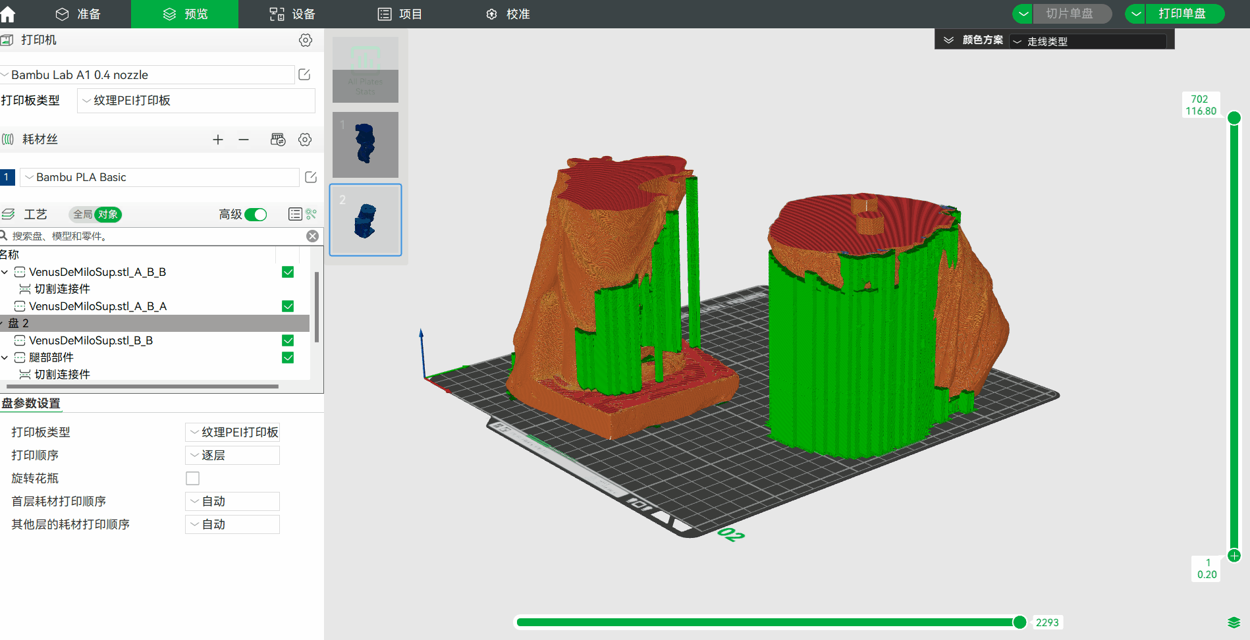Open the Bambu PLA Basic filament dropdown

click(x=160, y=177)
